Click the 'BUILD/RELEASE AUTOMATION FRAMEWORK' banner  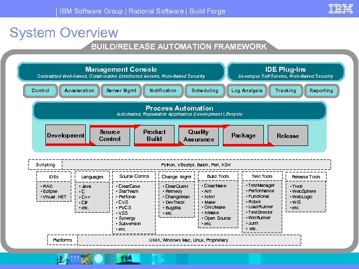click(x=179, y=46)
